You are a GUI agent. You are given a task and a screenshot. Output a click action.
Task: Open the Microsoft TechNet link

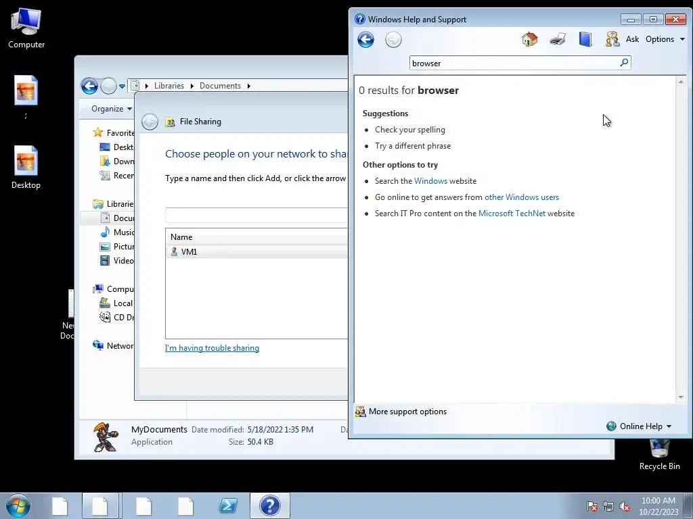pyautogui.click(x=512, y=214)
